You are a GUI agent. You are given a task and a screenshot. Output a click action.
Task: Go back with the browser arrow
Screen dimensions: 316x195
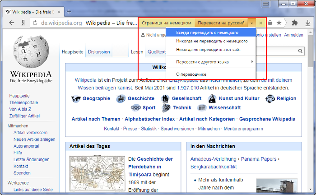click(12, 23)
